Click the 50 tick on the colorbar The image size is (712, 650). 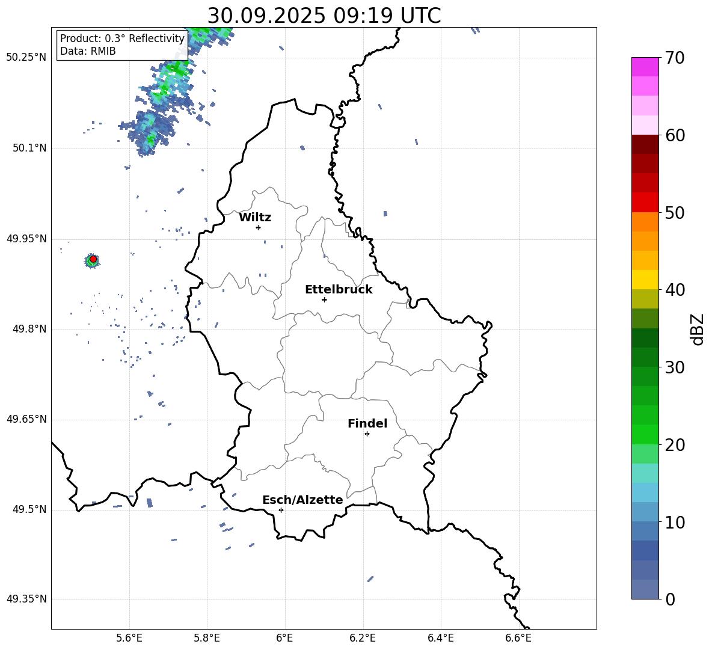(x=675, y=212)
